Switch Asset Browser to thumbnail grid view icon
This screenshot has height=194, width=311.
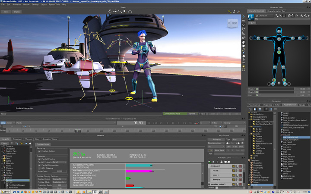tap(271, 109)
